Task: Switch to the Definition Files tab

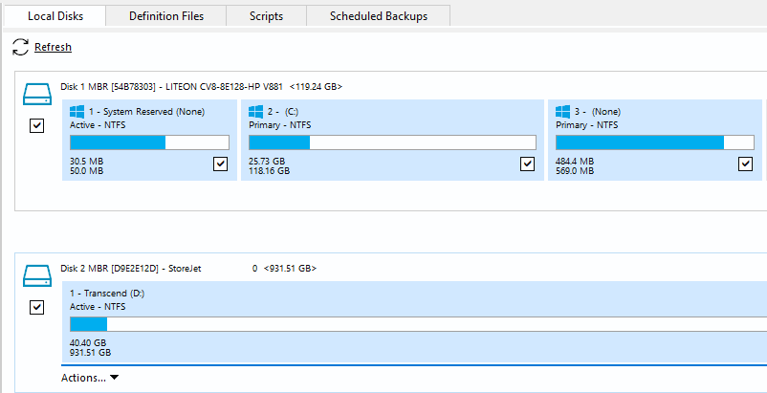Action: (166, 16)
